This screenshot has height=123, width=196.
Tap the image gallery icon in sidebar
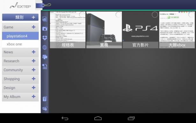tap(45, 19)
